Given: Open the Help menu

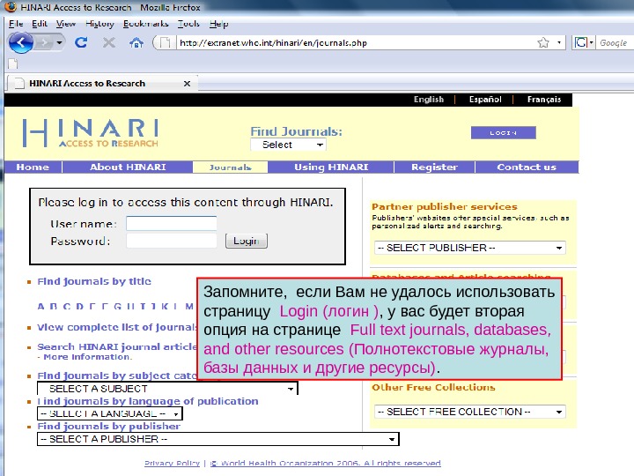Looking at the screenshot, I should [x=218, y=24].
